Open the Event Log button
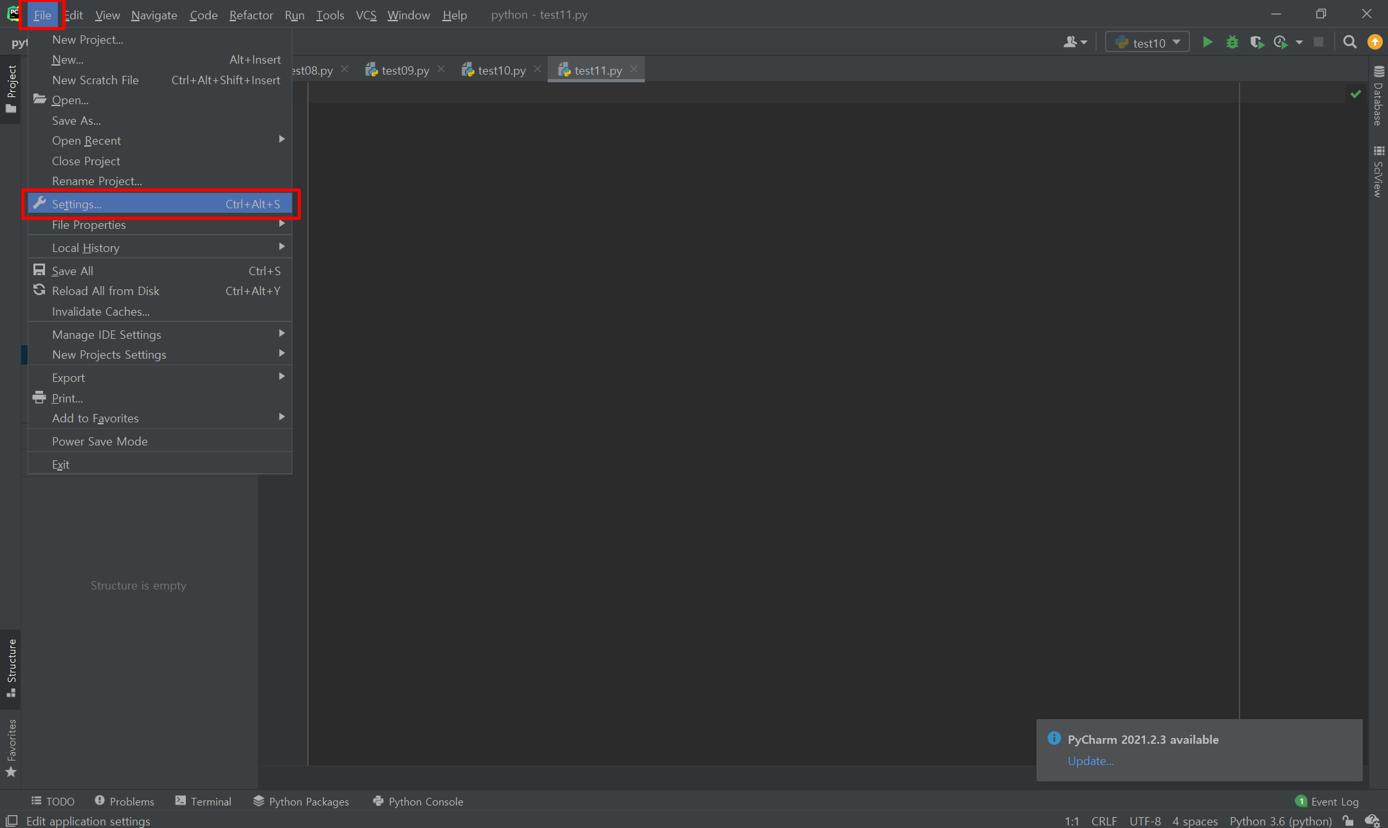This screenshot has height=828, width=1388. click(x=1327, y=801)
